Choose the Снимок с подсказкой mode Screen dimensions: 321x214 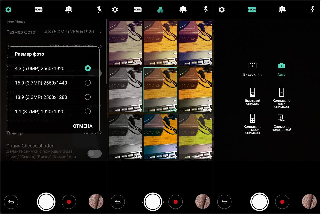[281, 122]
